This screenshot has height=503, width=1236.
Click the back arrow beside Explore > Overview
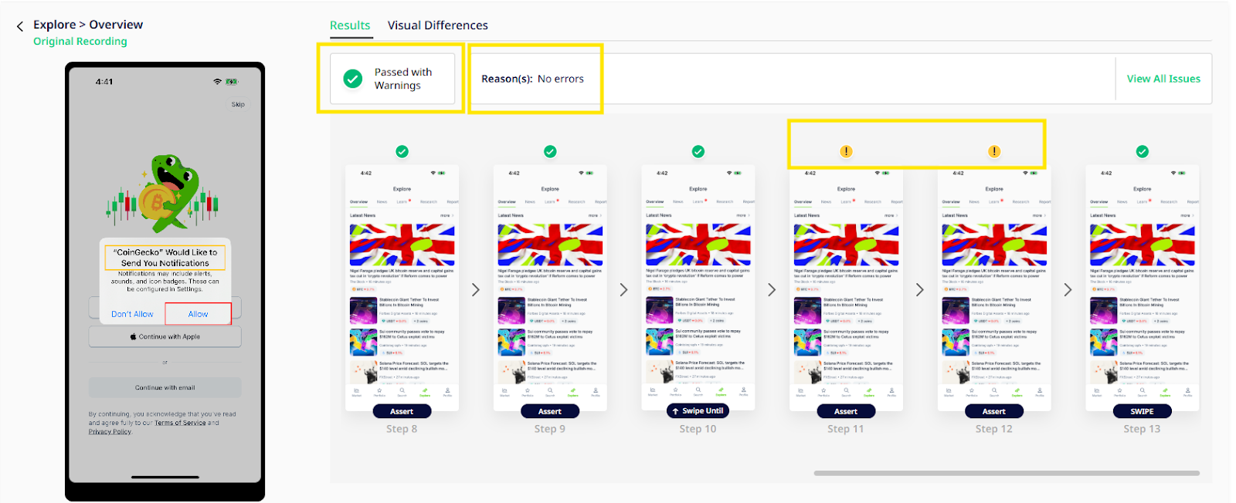[20, 26]
